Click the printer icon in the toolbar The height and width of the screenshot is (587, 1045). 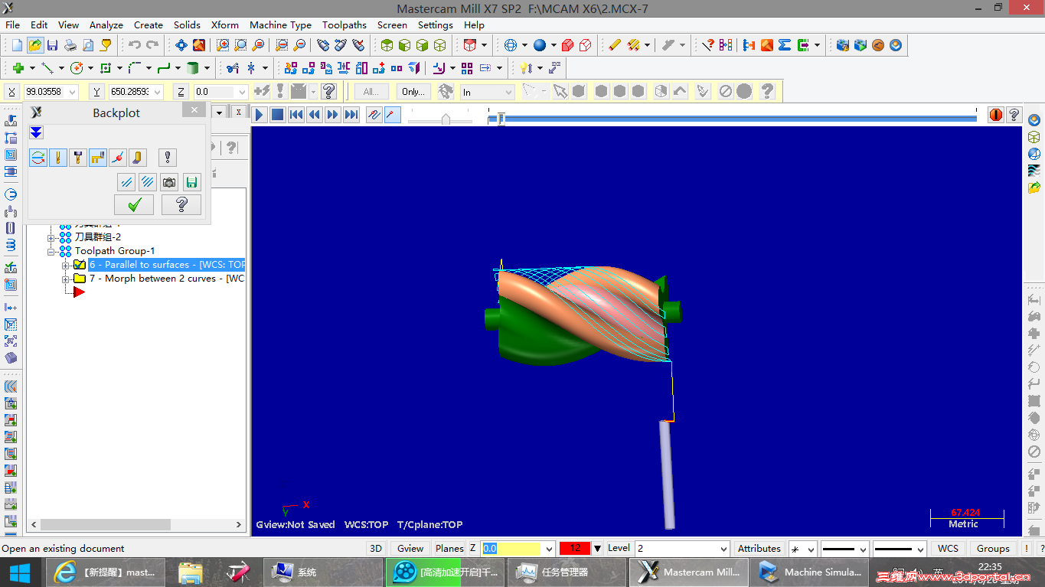coord(70,45)
